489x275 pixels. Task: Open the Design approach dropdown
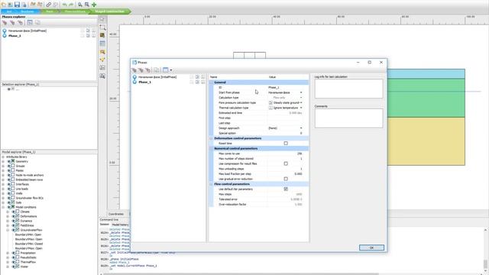pos(301,128)
